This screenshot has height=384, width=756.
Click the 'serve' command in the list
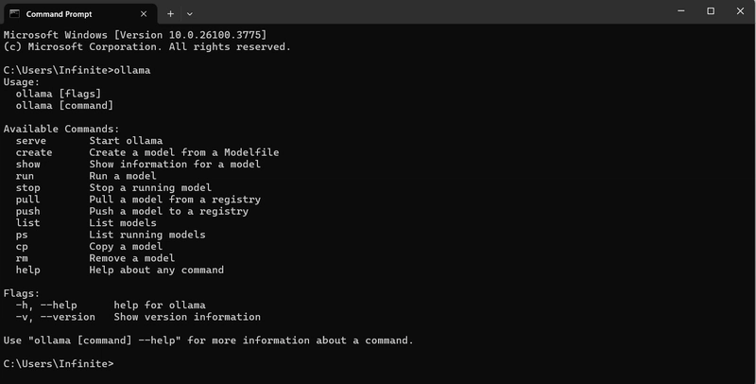pos(31,141)
